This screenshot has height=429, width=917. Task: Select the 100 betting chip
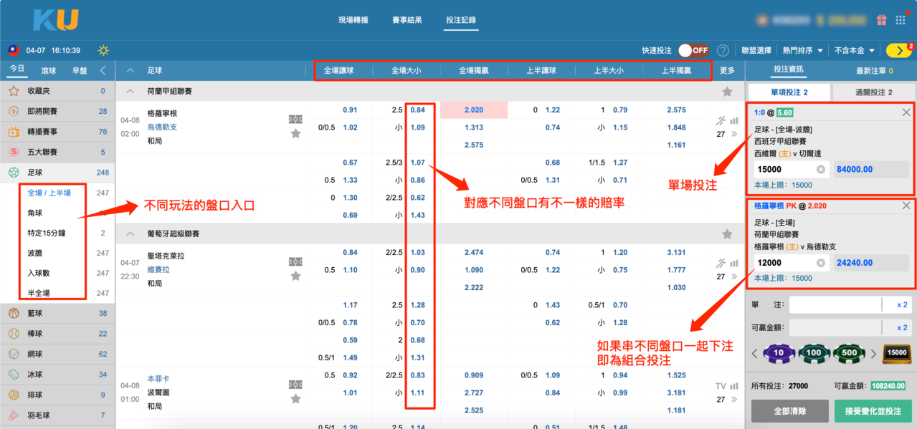point(813,353)
